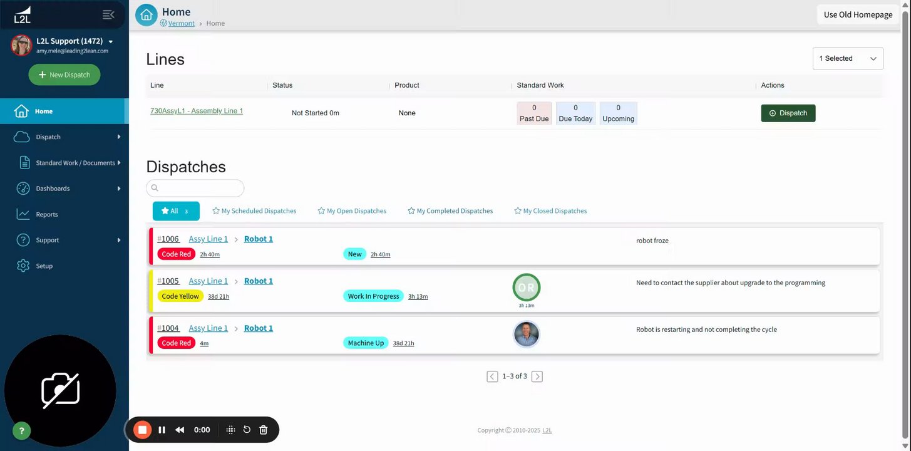The height and width of the screenshot is (451, 911).
Task: Click the green Dispatch action button
Action: click(x=788, y=113)
